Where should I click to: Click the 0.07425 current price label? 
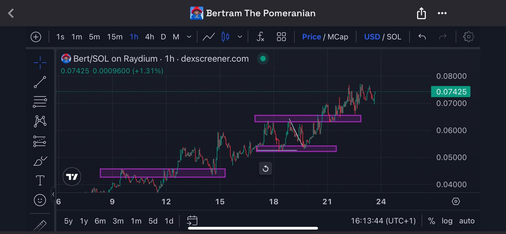point(451,91)
